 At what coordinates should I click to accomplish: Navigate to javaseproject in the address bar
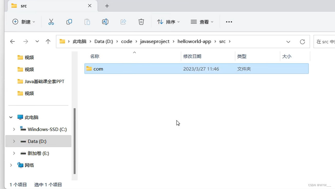point(155,41)
